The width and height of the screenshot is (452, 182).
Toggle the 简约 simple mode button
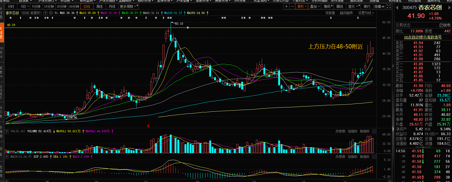pyautogui.click(x=367, y=6)
